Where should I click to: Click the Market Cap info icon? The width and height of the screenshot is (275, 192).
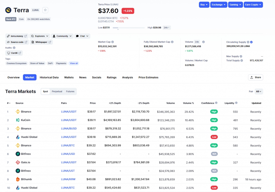tap(113, 42)
